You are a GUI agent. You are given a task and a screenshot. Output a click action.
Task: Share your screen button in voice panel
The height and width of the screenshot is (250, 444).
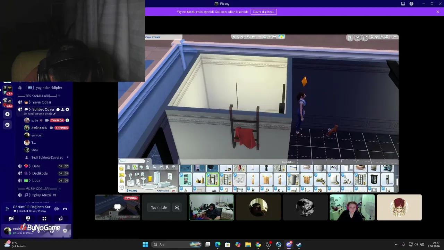[x=28, y=219]
